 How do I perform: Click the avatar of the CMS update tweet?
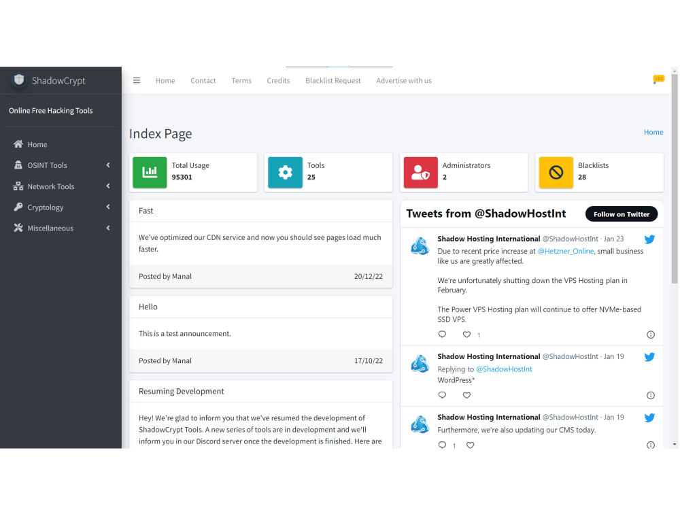click(420, 424)
